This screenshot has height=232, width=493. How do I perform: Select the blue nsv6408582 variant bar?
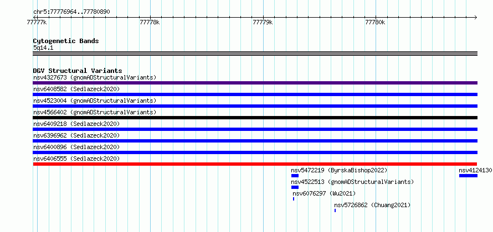click(x=255, y=94)
